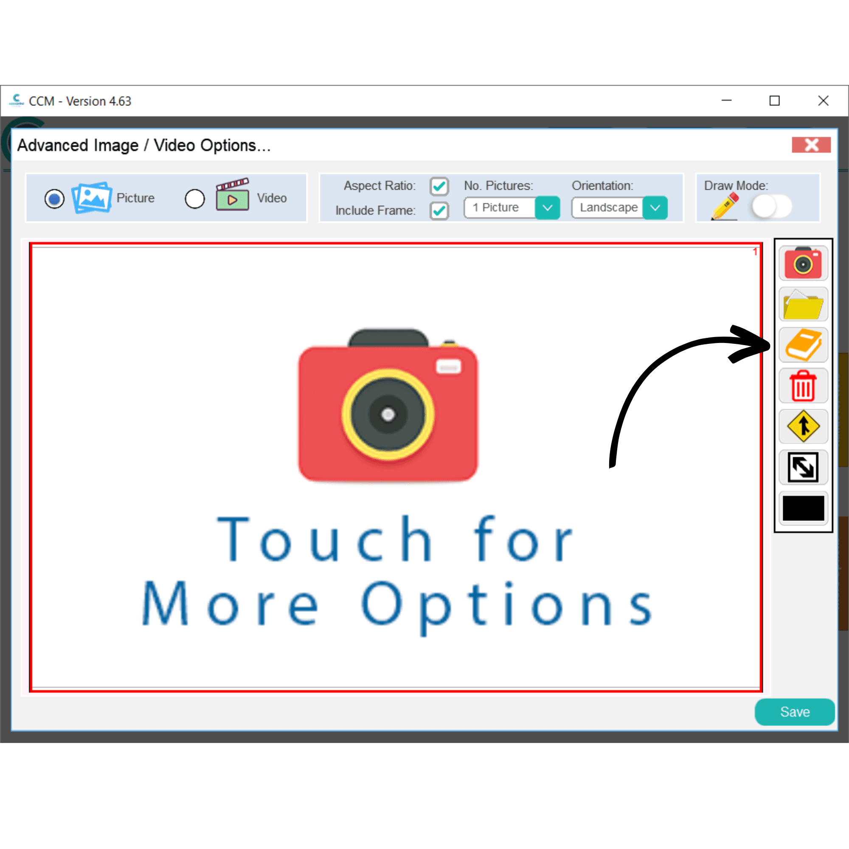This screenshot has height=849, width=849.
Task: Click the Orientation label
Action: pos(602,186)
